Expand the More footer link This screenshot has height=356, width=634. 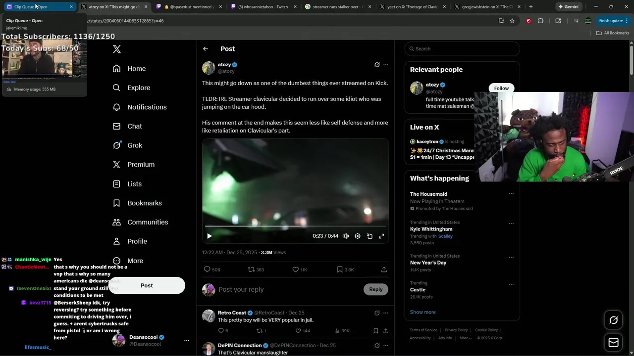[465, 338]
